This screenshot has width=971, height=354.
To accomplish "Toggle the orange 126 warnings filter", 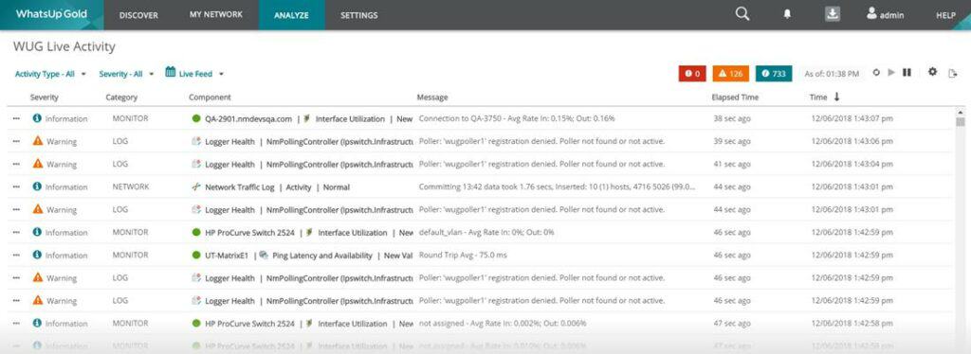I will tap(731, 74).
